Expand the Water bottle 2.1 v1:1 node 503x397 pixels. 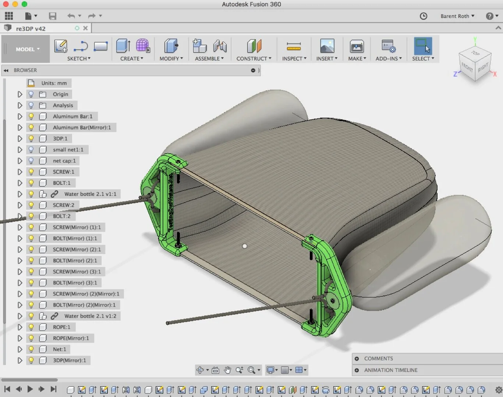(x=20, y=194)
